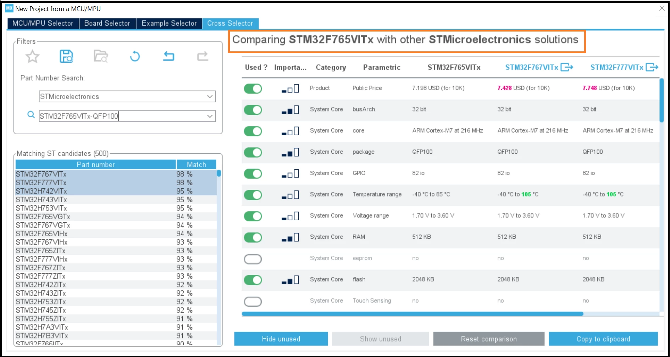Image resolution: width=670 pixels, height=357 pixels.
Task: Select STM32H742VITx in candidates list
Action: (116, 191)
